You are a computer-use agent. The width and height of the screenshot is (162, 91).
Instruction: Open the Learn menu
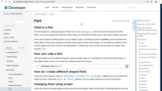[47, 7]
